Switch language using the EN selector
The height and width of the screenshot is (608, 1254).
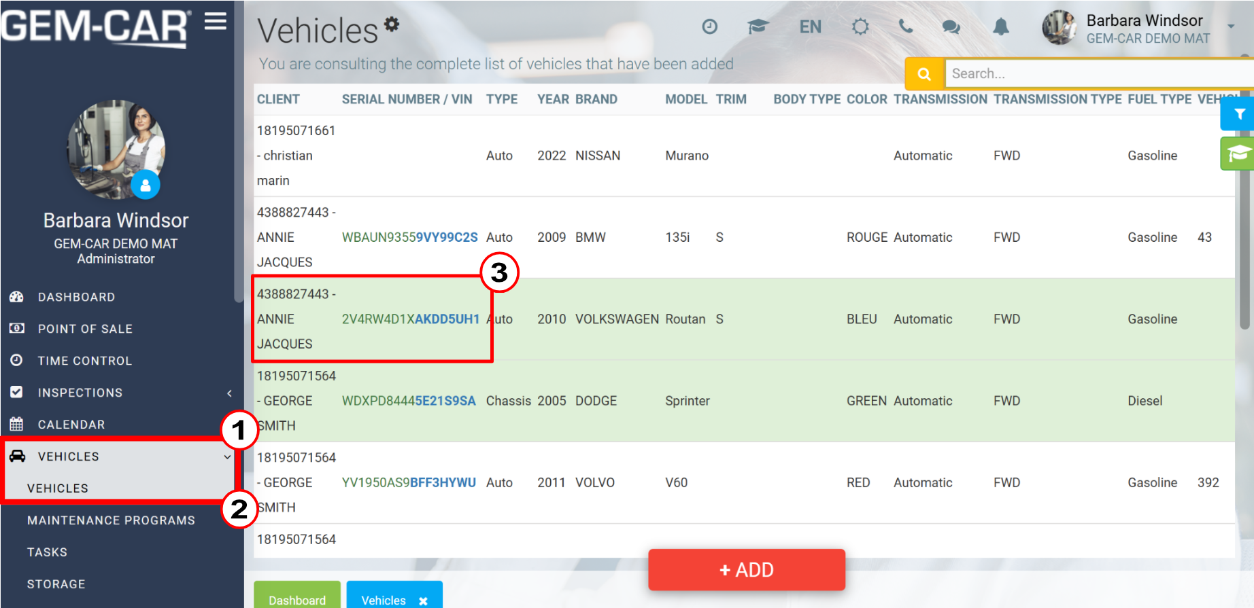(x=810, y=26)
